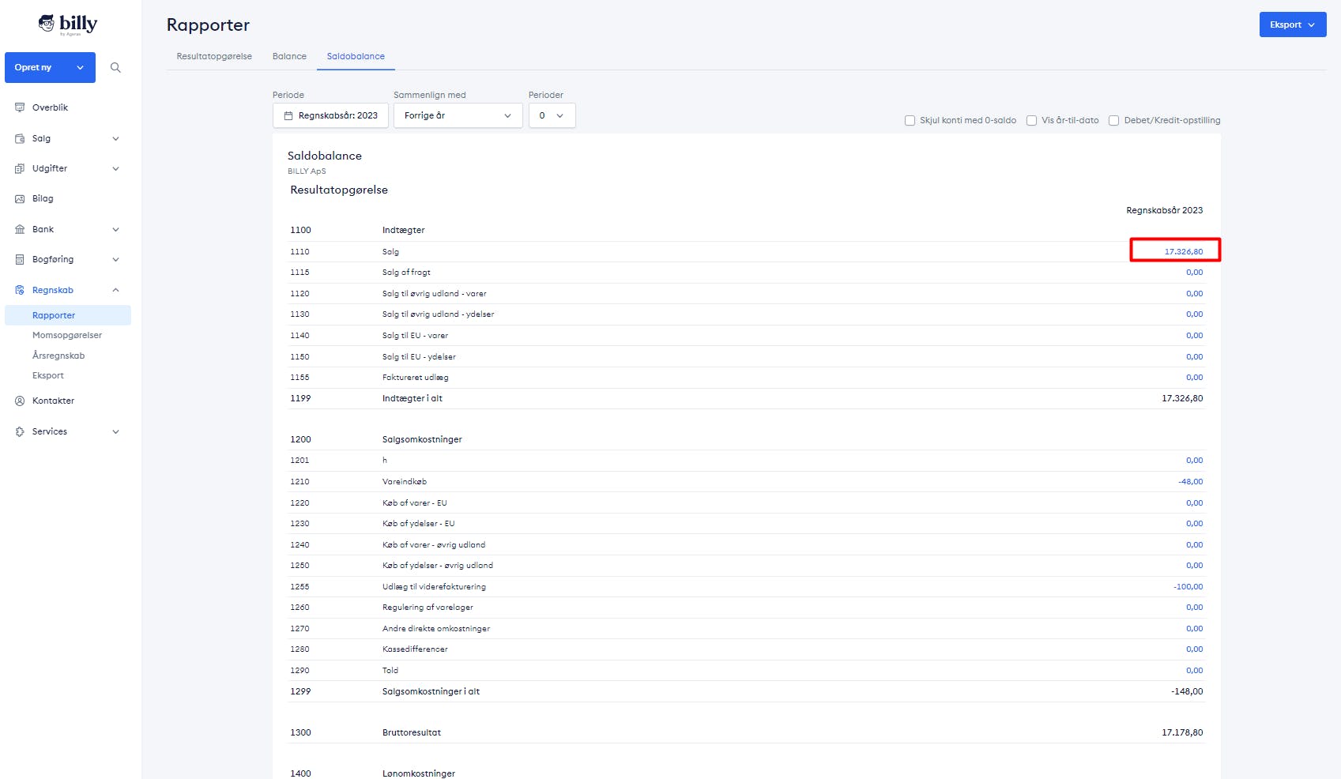The image size is (1341, 779).
Task: Open the Perioder number dropdown
Action: pyautogui.click(x=552, y=115)
